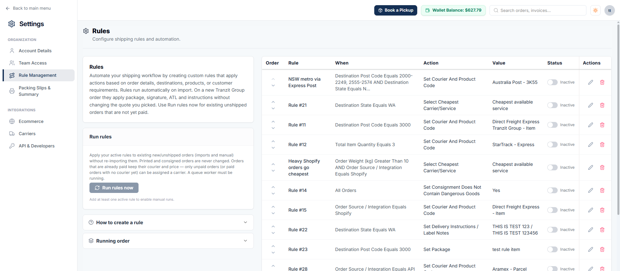The image size is (620, 271).
Task: Open edit for Rule #15
Action: pyautogui.click(x=591, y=210)
